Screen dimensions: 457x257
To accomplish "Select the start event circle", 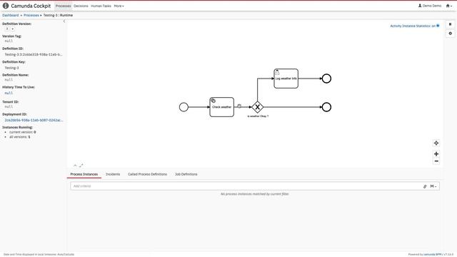I will coord(184,107).
